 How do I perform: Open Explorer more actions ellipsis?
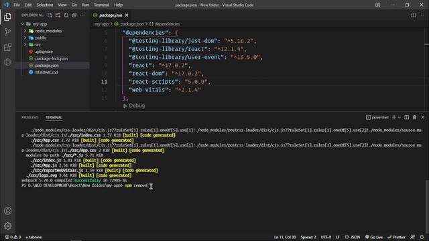[82, 15]
